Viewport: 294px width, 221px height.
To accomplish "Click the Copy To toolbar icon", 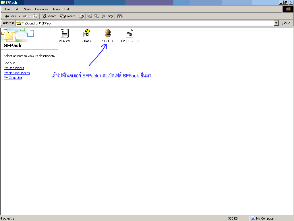I will 97,16.
